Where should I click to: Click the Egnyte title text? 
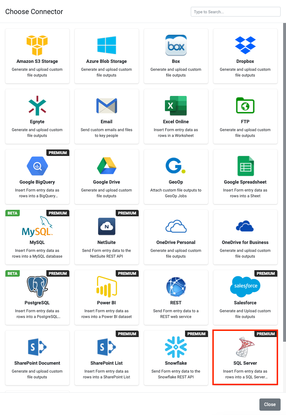37,121
